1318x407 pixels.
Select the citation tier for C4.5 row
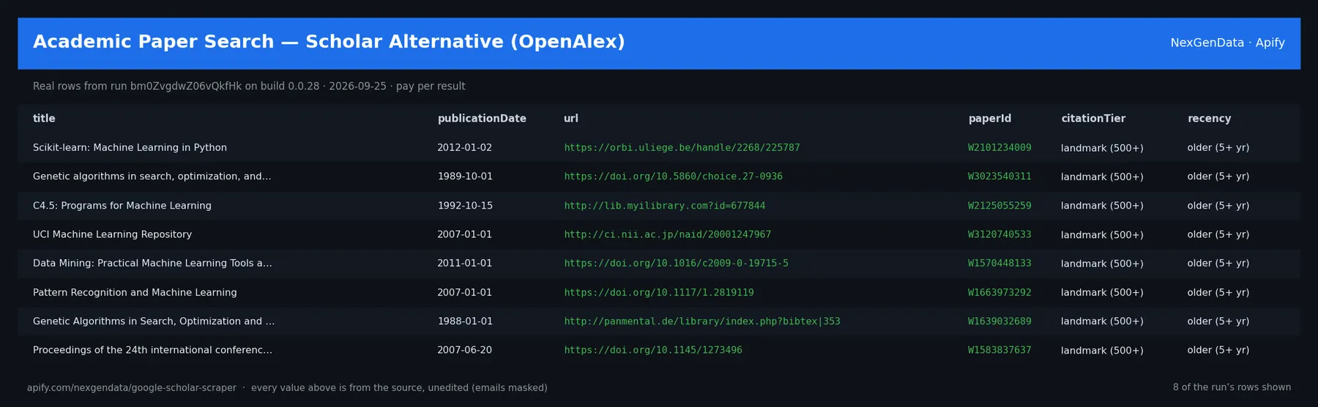click(1102, 206)
